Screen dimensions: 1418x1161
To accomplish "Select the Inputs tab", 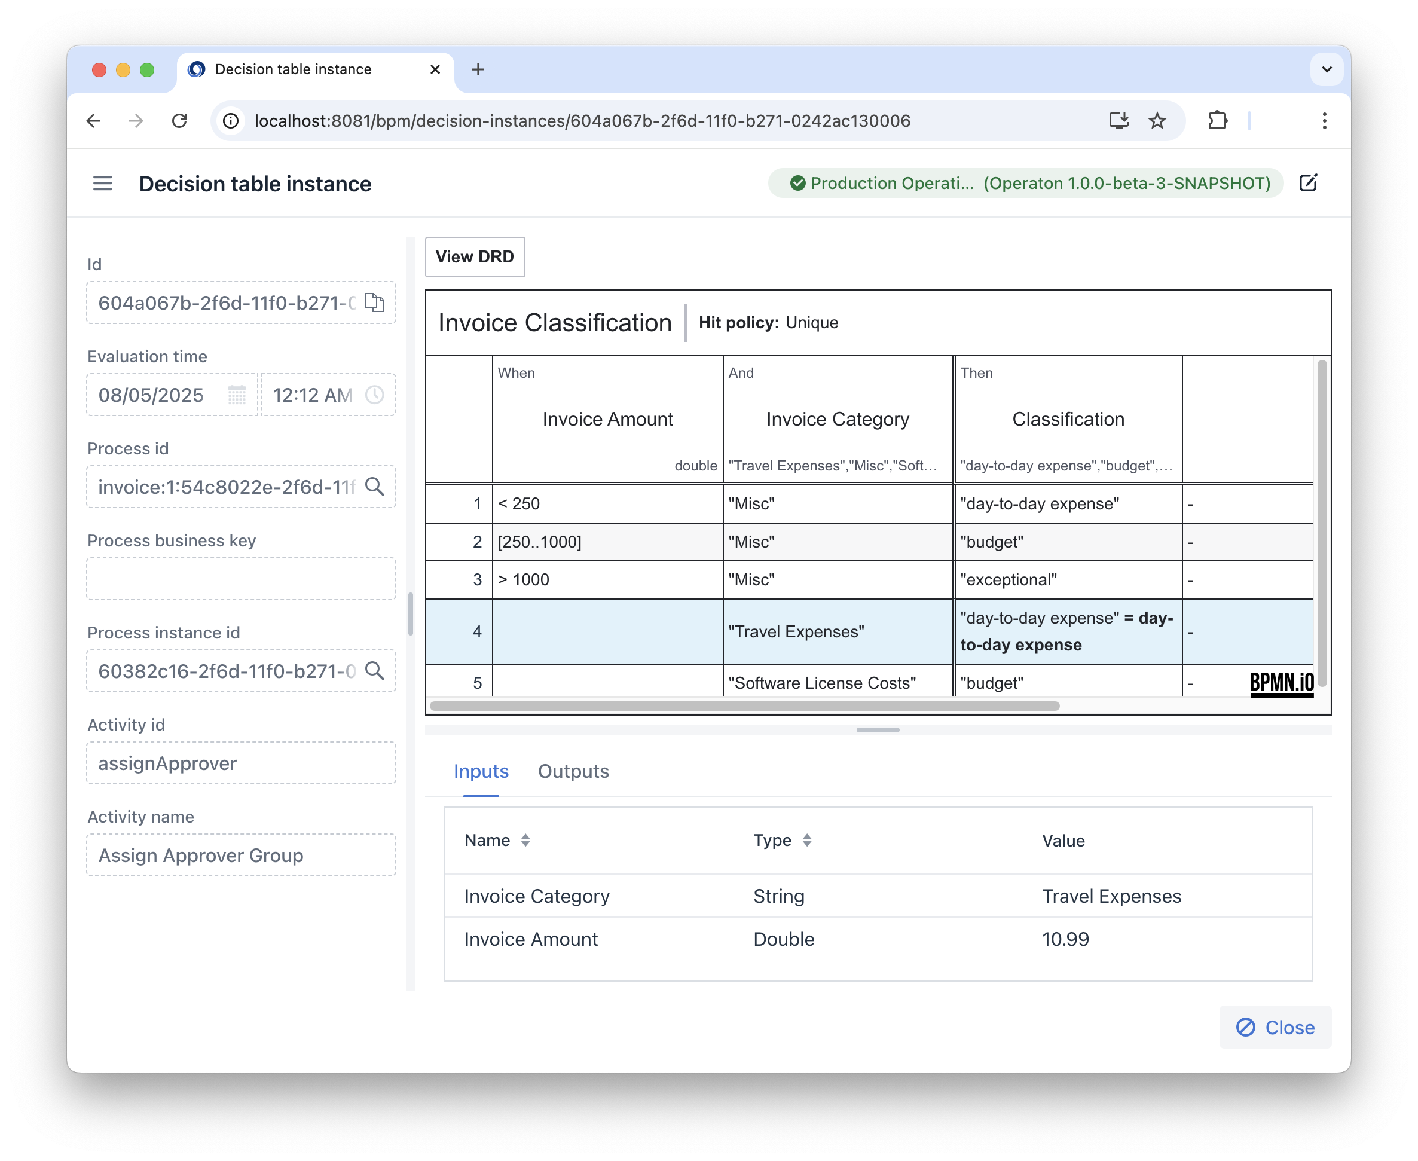I will coord(481,771).
